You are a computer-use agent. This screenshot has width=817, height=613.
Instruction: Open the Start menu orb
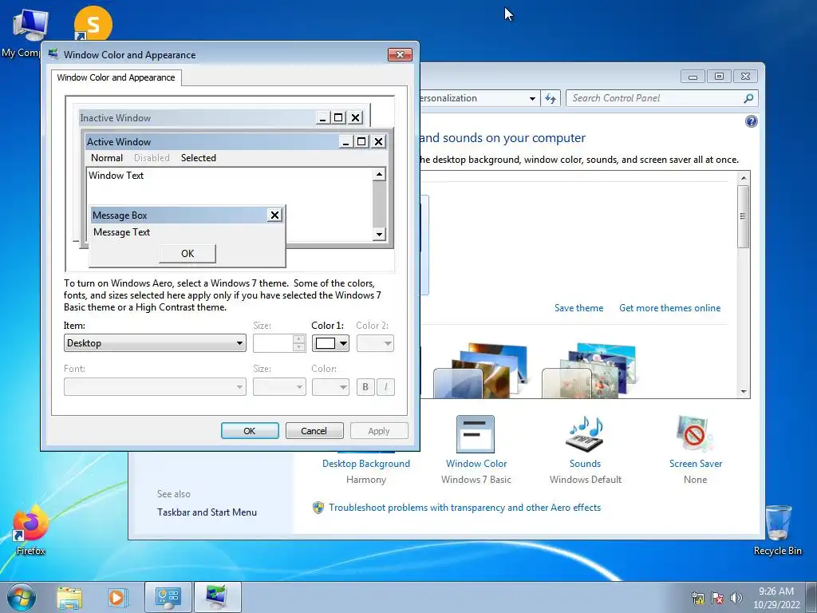tap(22, 597)
